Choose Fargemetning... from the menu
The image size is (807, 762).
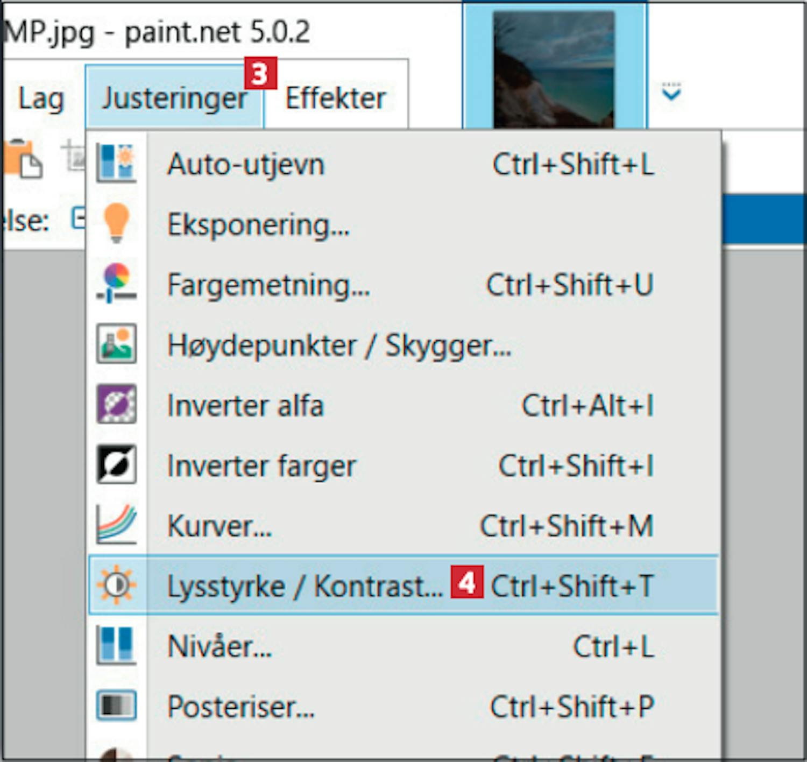click(x=403, y=284)
